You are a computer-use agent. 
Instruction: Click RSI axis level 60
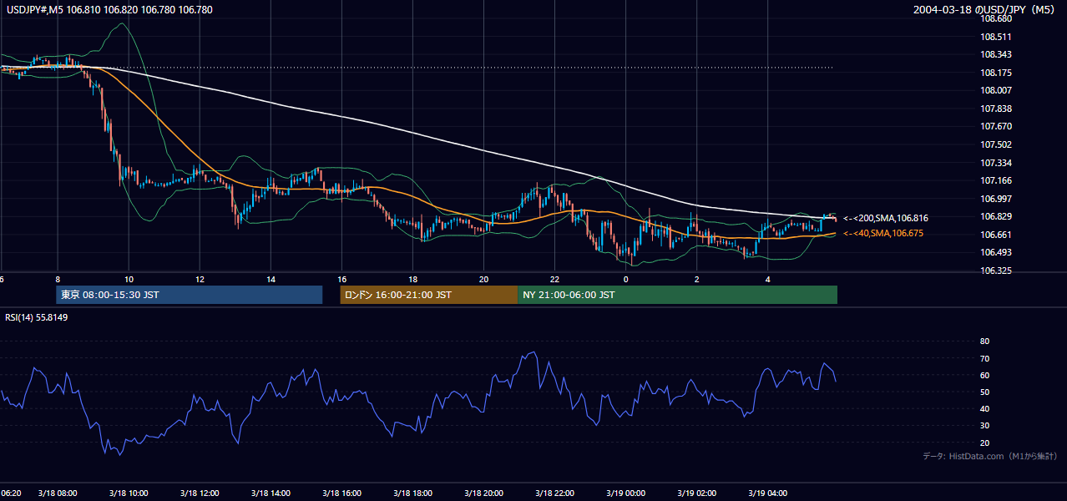(984, 375)
